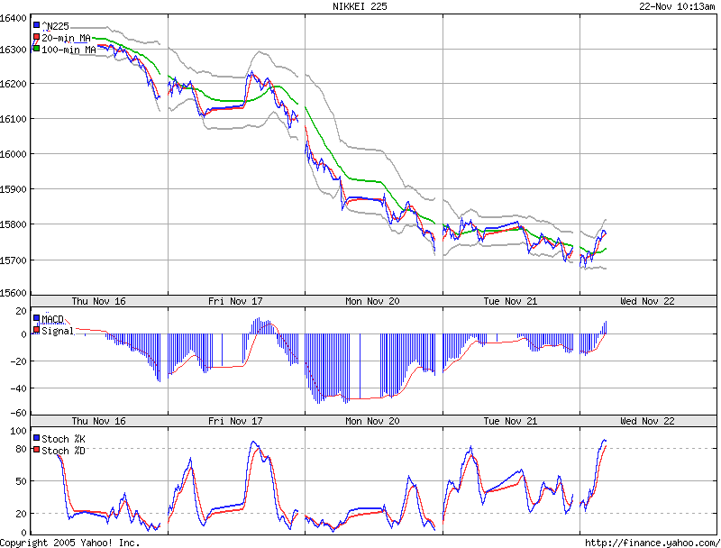This screenshot has width=721, height=548.
Task: Click the stochastic axis value 80
Action: pyautogui.click(x=21, y=449)
